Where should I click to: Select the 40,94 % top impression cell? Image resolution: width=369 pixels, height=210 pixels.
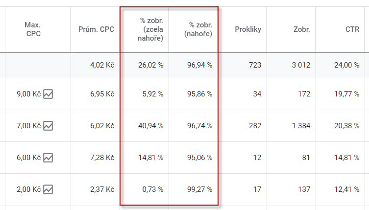coord(151,126)
